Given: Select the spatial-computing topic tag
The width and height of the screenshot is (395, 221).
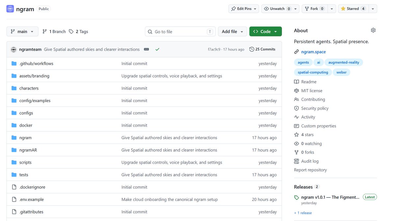Looking at the screenshot, I should pos(313,72).
